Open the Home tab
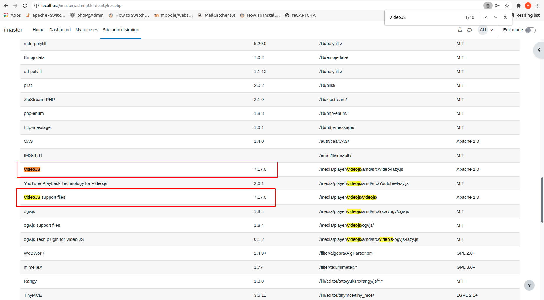This screenshot has height=300, width=544. tap(39, 30)
